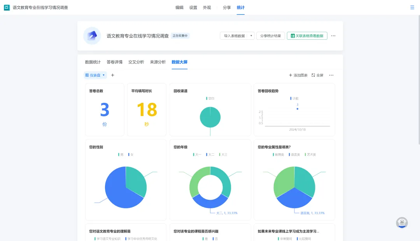Toggle the 是 legend item
This screenshot has width=420, height=241.
(205, 239)
